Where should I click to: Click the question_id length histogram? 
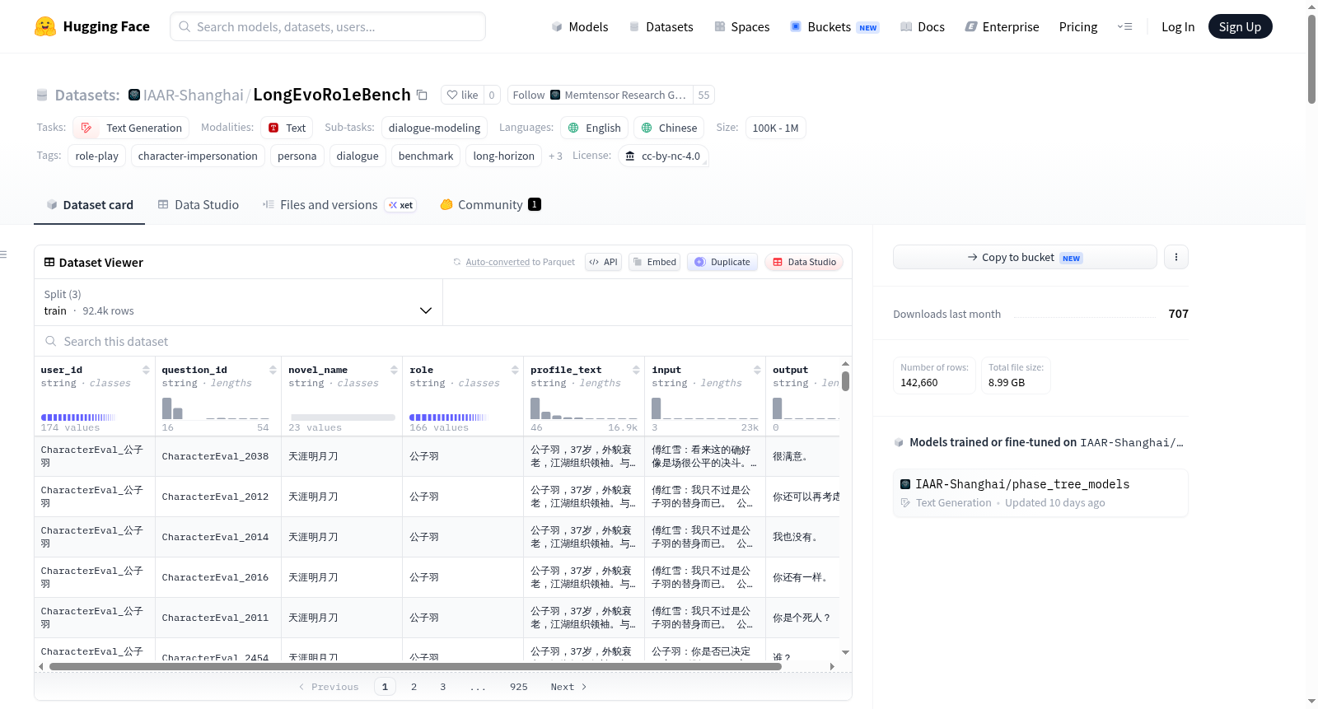click(x=215, y=408)
